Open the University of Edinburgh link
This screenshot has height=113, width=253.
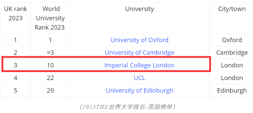[139, 90]
